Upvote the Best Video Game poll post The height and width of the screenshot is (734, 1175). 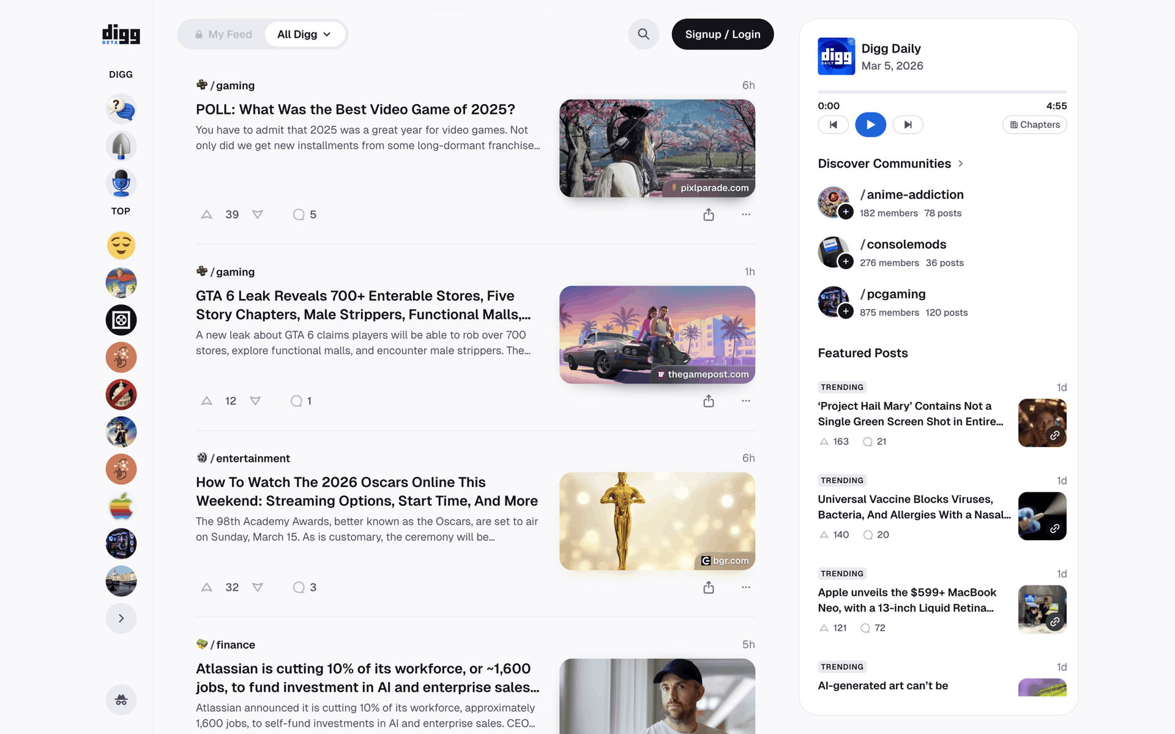pyautogui.click(x=207, y=215)
